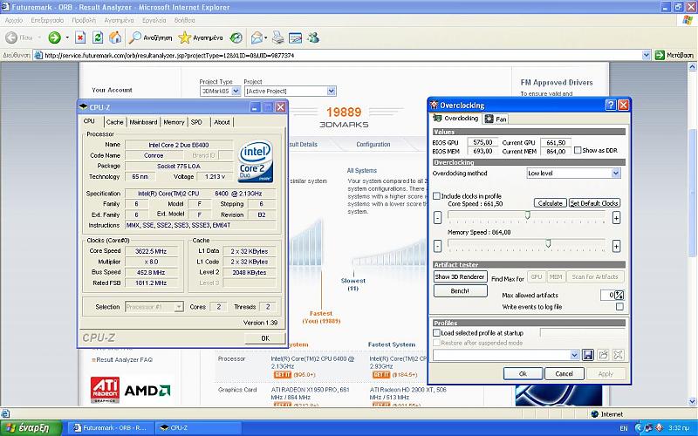This screenshot has height=436, width=698.
Task: Open the Result Analyzer FAQ link
Action: pyautogui.click(x=124, y=359)
